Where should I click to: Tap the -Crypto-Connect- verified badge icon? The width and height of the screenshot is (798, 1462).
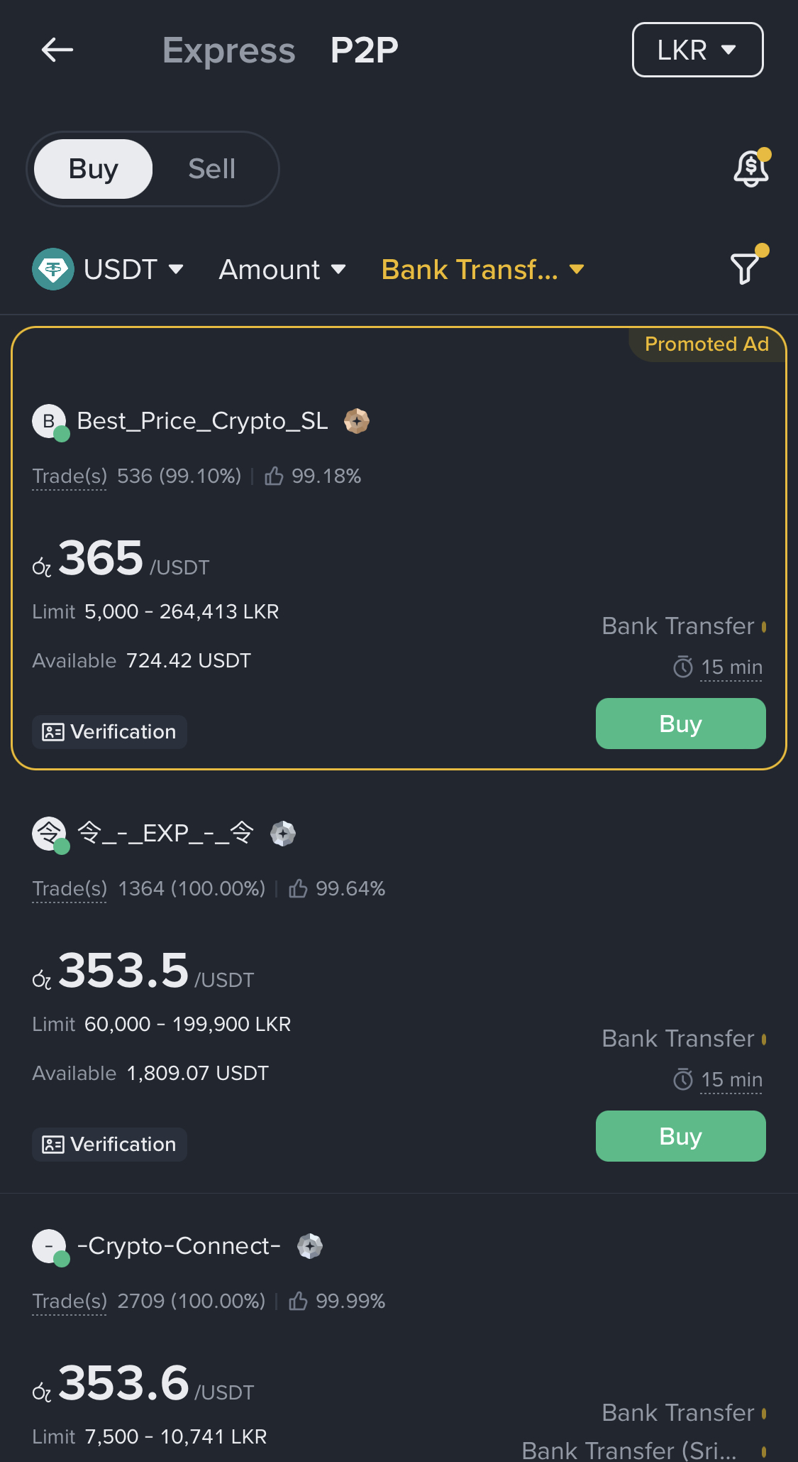pos(310,1246)
